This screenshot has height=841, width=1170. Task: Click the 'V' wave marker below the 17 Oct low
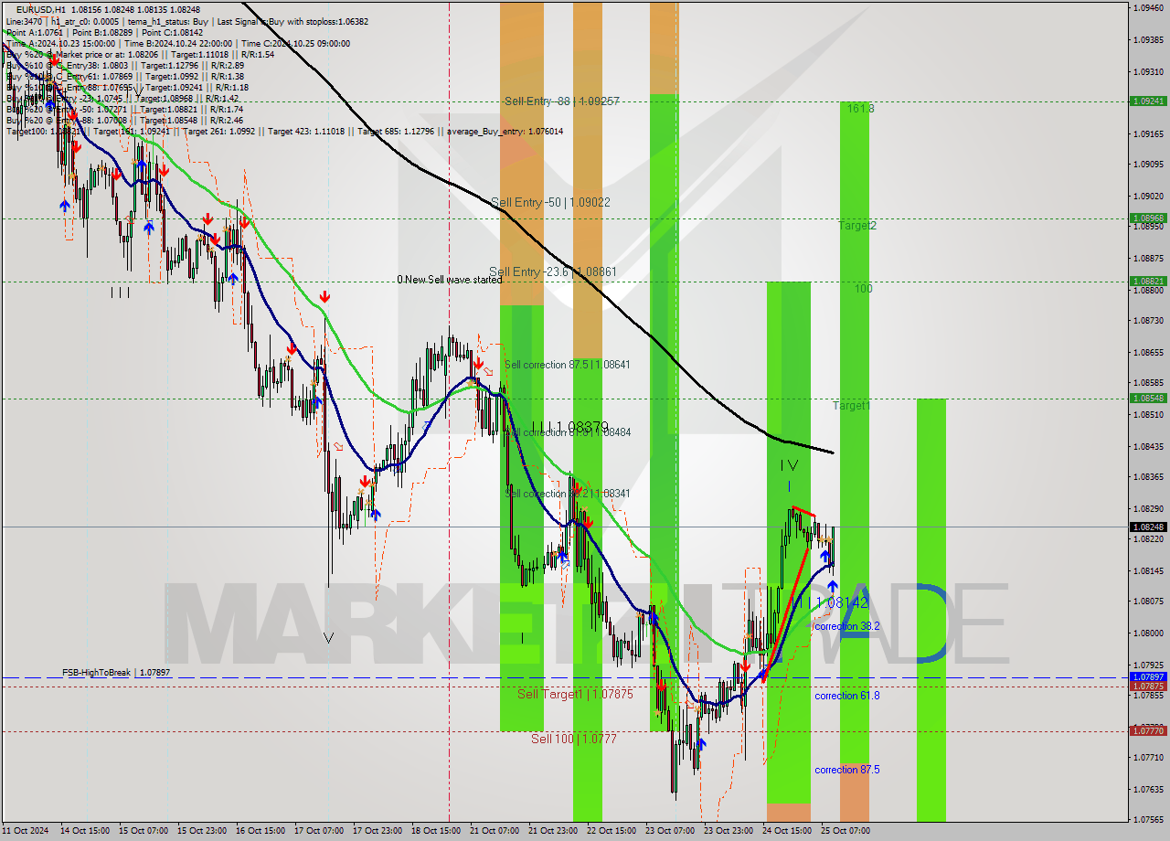click(328, 638)
